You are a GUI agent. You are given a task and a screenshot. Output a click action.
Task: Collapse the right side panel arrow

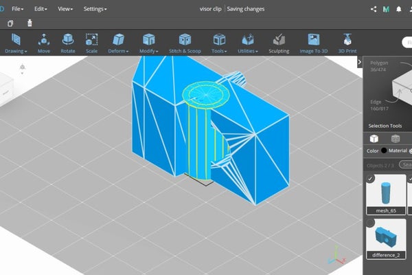[360, 62]
